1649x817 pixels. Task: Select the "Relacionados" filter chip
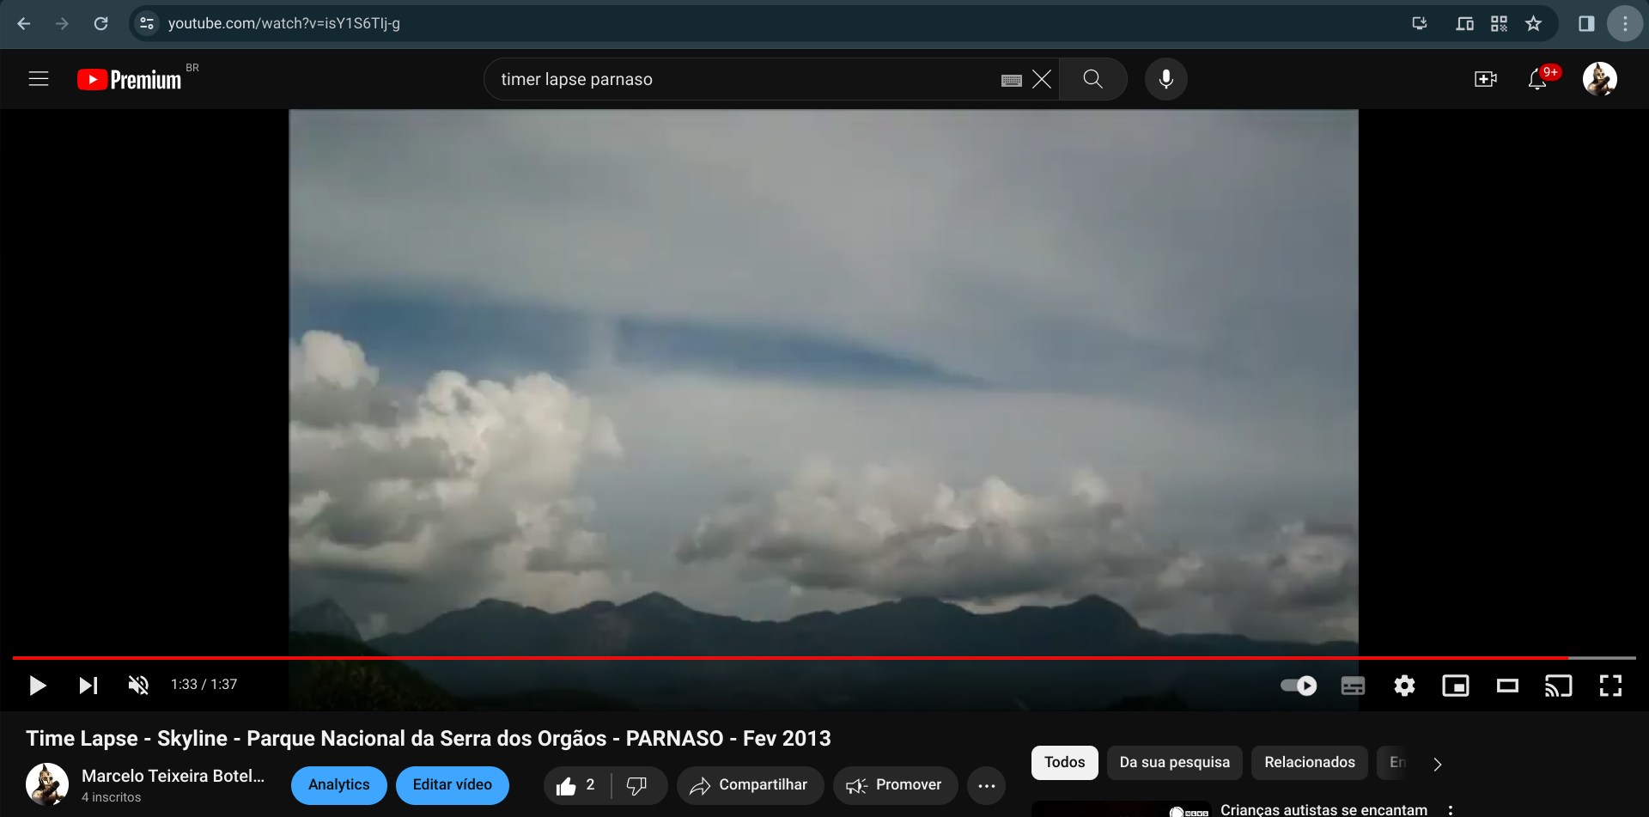point(1309,763)
